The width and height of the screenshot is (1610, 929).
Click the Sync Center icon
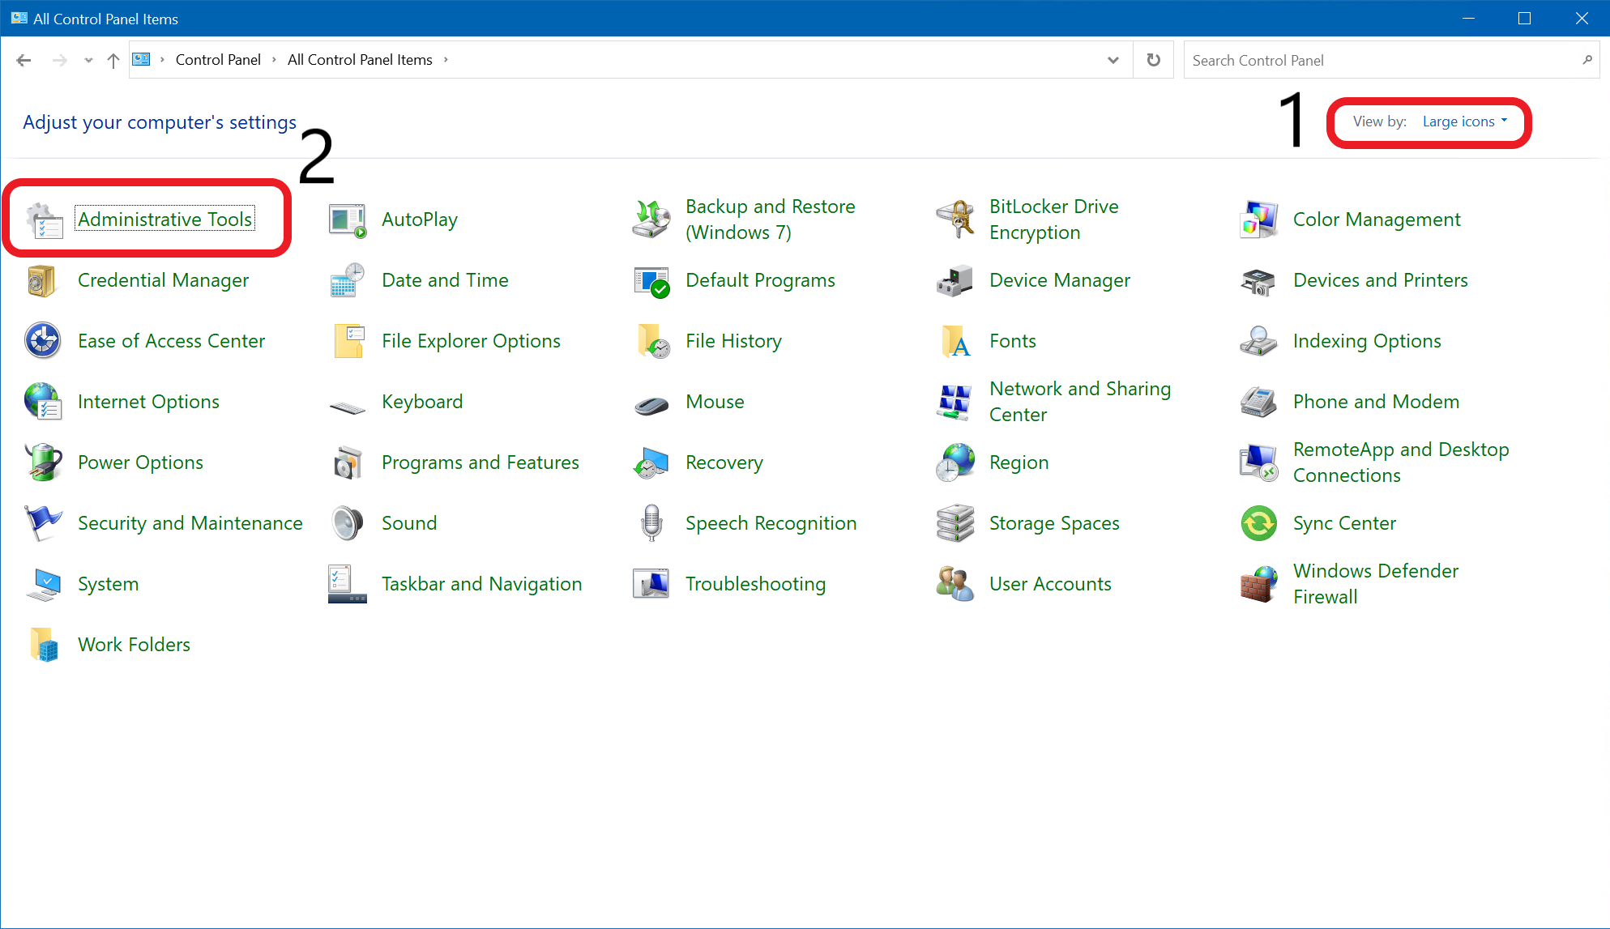click(1259, 524)
